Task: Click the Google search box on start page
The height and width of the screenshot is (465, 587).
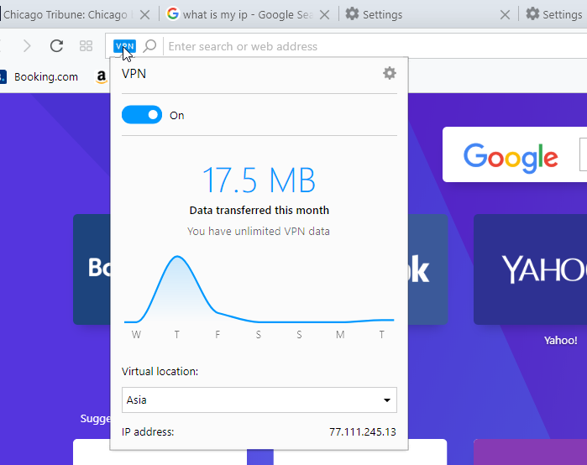Action: click(583, 155)
